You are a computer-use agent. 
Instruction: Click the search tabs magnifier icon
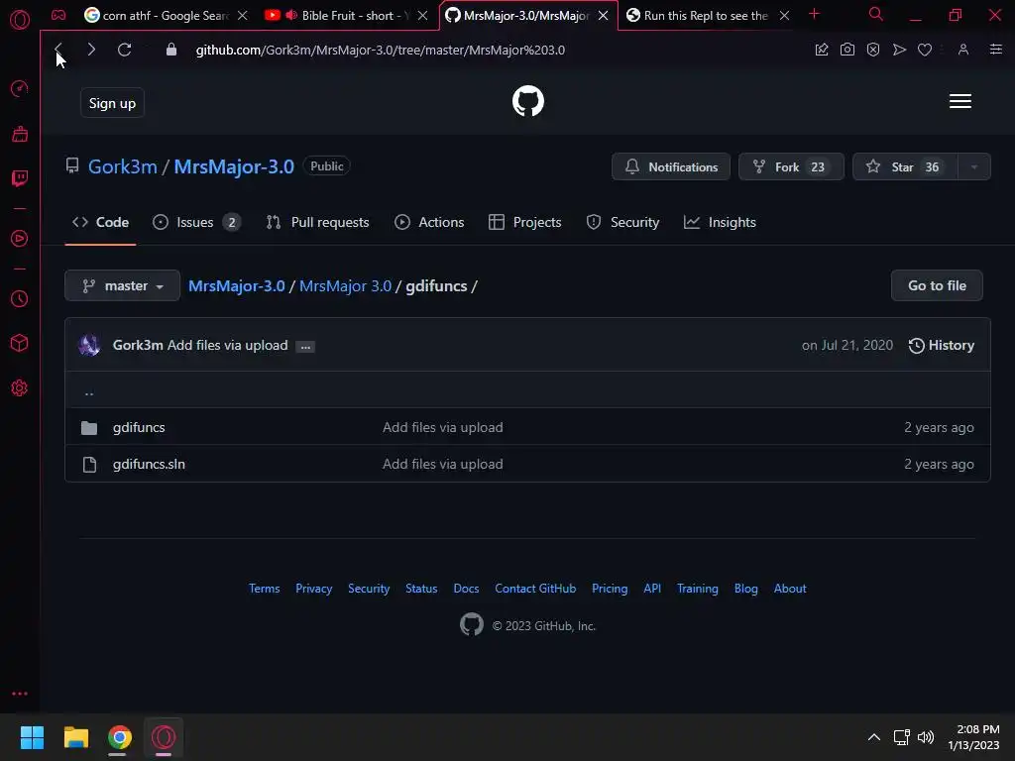click(876, 14)
